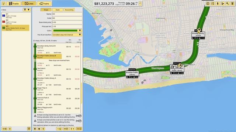Select line M2 in the list

click(15, 22)
